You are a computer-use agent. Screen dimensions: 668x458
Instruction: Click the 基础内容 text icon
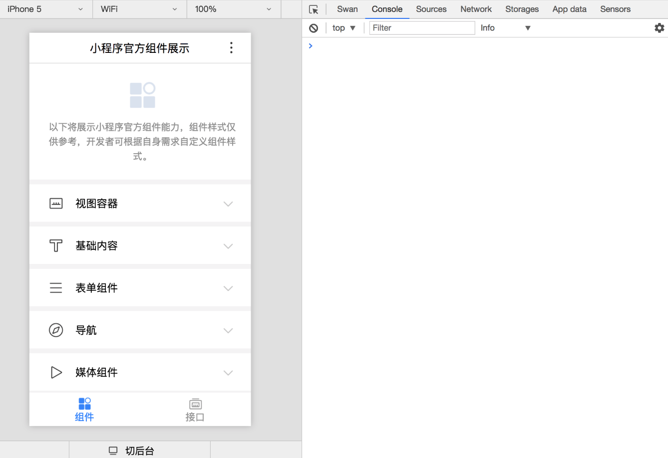pyautogui.click(x=56, y=245)
